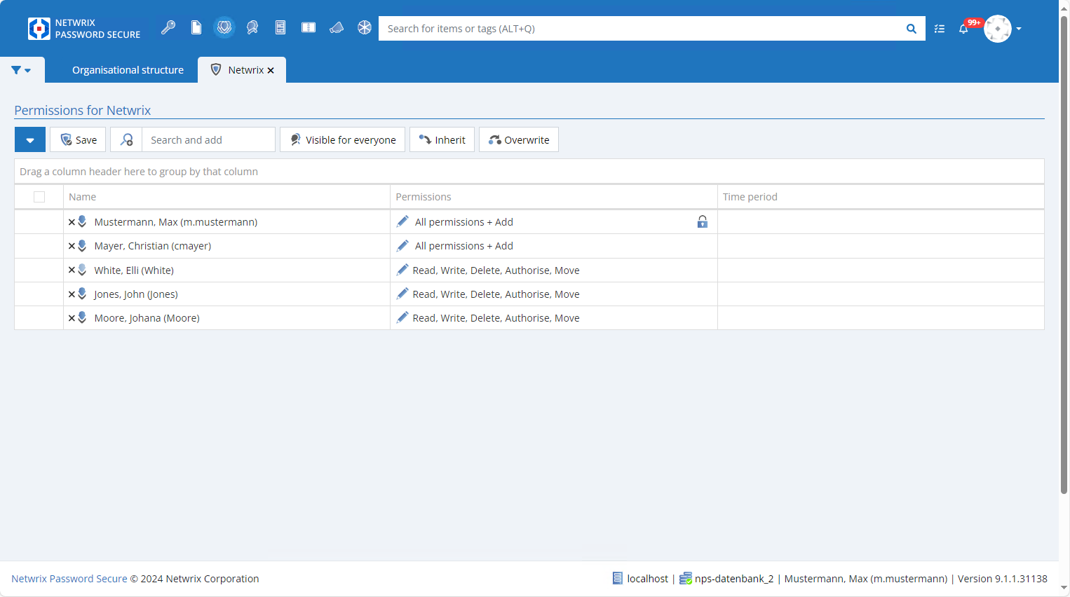Open the Passwords module key icon
This screenshot has height=597, width=1070.
click(x=168, y=28)
